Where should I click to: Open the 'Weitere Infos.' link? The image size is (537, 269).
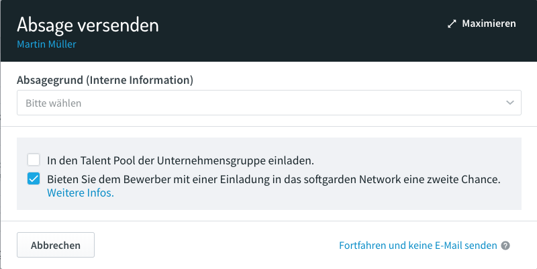(80, 193)
